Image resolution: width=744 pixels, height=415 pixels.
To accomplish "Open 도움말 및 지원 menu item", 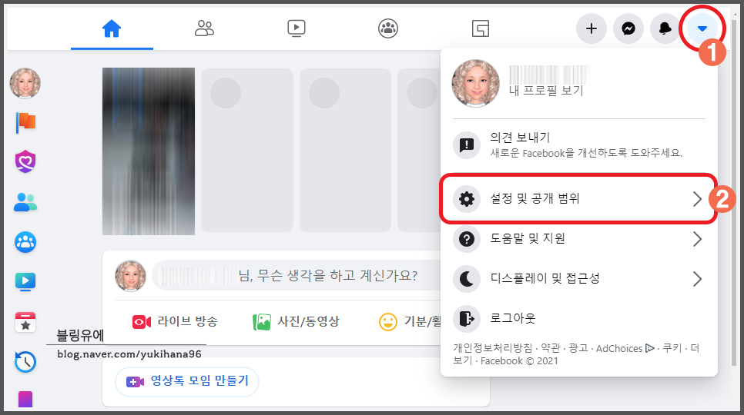I will click(579, 239).
